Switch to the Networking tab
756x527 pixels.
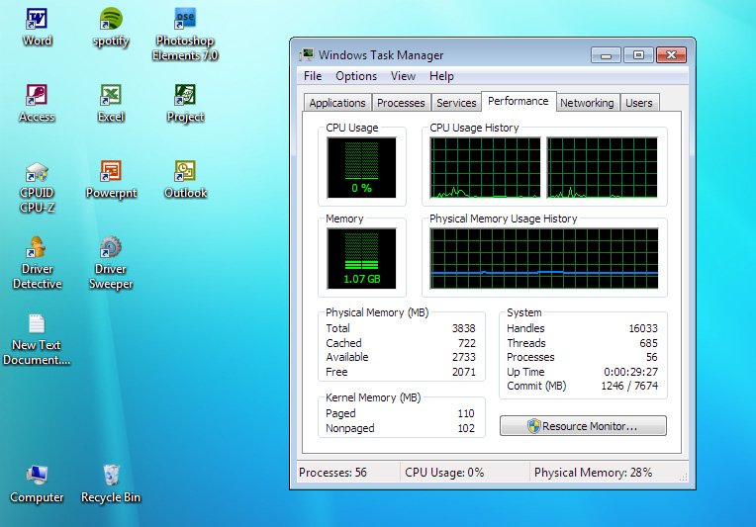coord(587,103)
